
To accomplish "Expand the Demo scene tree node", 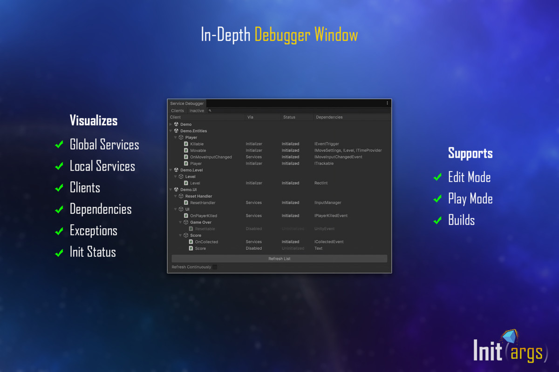I will click(x=171, y=124).
